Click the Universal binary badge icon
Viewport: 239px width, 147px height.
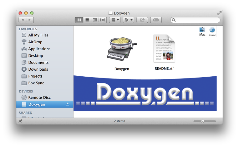(212, 31)
